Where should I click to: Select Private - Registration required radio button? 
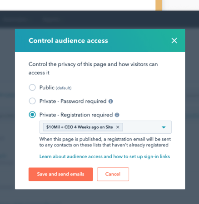32,115
